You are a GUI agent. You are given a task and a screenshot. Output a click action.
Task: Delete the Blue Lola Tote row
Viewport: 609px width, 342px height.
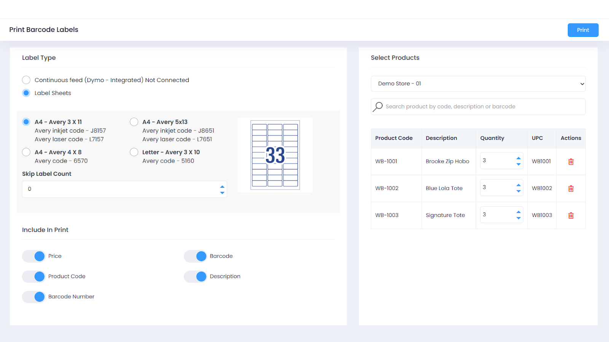click(571, 188)
